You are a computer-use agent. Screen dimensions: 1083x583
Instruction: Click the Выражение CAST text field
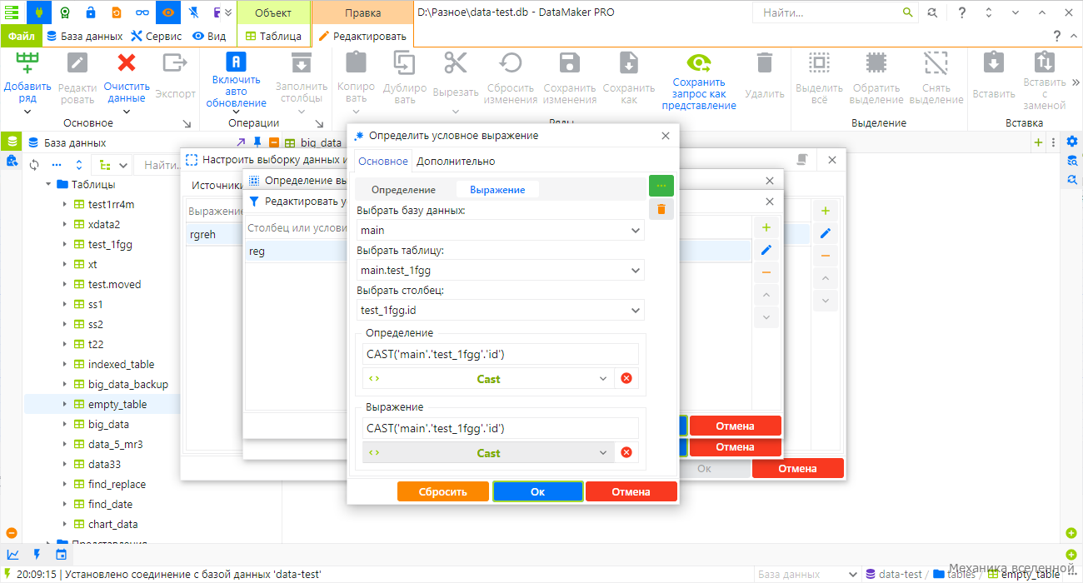click(x=501, y=428)
